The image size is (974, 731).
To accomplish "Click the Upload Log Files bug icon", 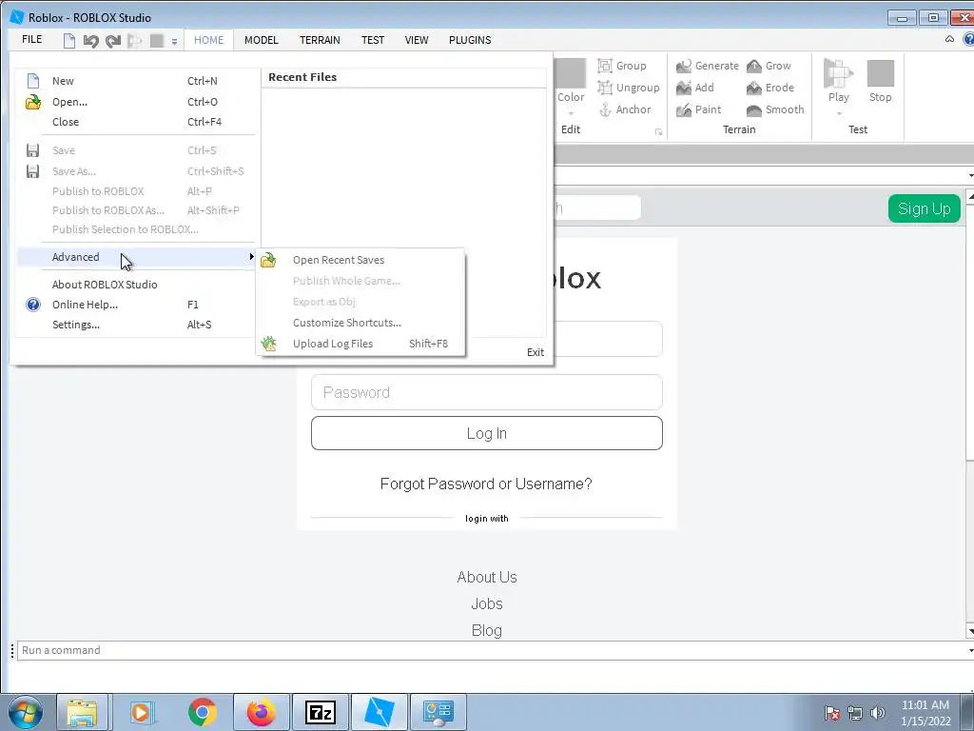I will click(268, 343).
